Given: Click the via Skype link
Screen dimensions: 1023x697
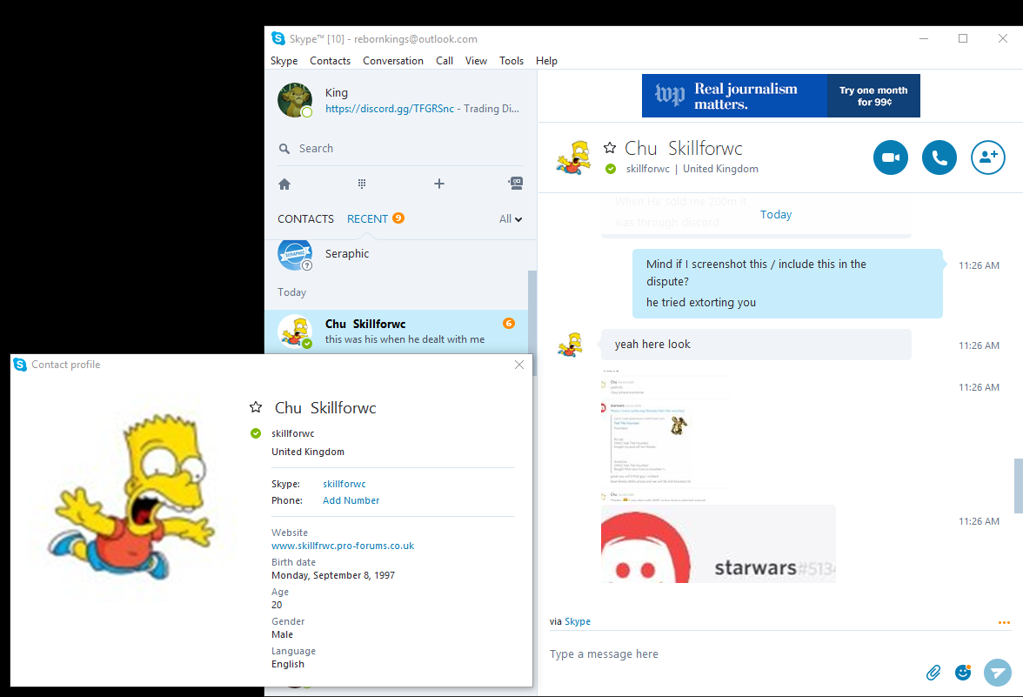Looking at the screenshot, I should tap(578, 622).
